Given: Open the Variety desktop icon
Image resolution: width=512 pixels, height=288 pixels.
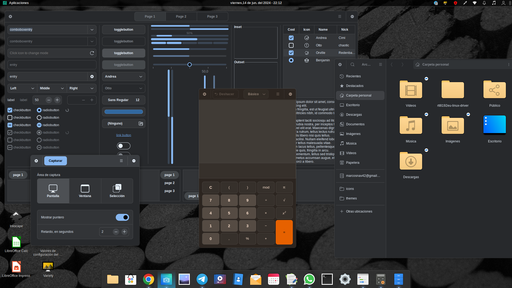Looking at the screenshot, I should 48,269.
